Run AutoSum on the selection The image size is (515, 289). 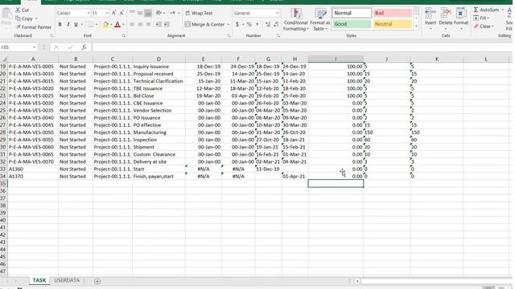(x=486, y=10)
